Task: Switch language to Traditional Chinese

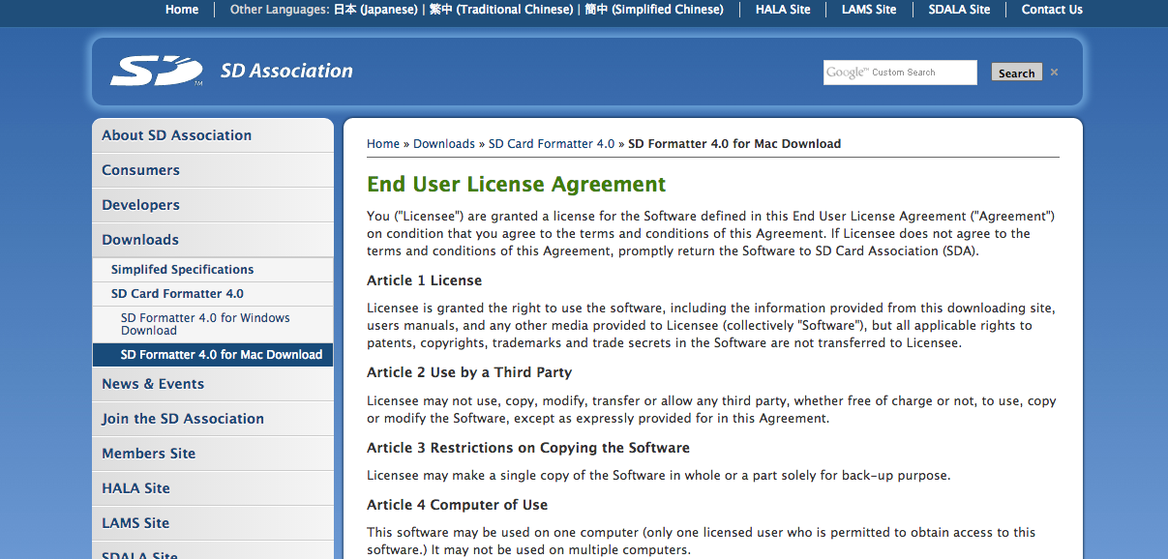Action: point(501,10)
